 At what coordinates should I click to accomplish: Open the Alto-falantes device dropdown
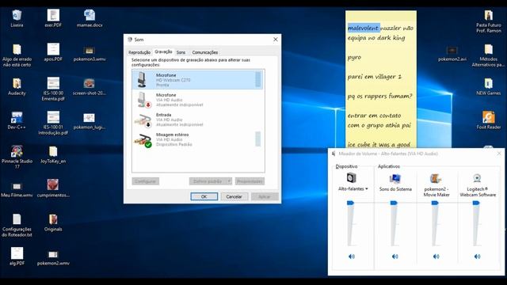[x=353, y=188]
